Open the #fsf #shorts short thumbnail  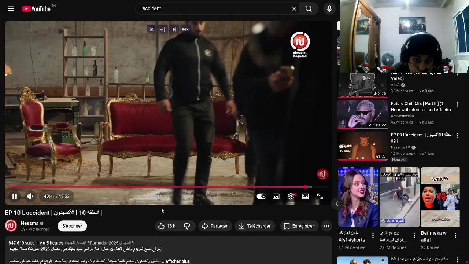coord(358,197)
